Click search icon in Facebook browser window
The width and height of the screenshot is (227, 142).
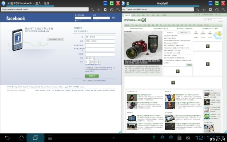point(92,10)
